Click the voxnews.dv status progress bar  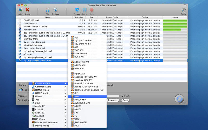(175, 30)
